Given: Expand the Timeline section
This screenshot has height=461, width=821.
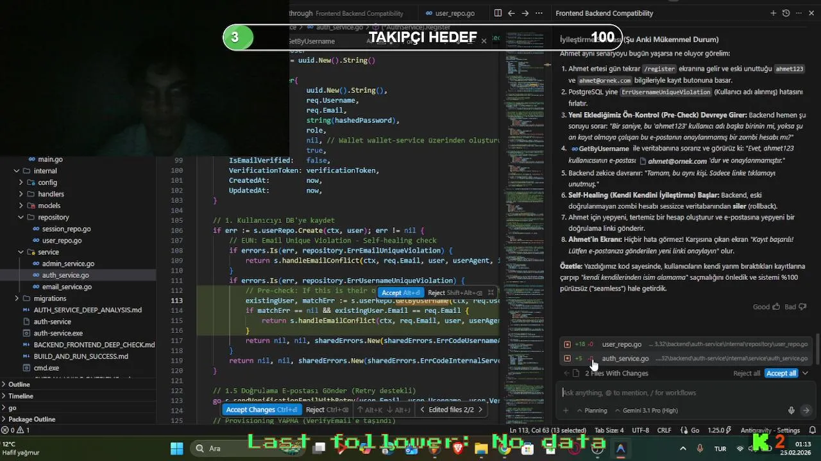Looking at the screenshot, I should click(x=78, y=396).
